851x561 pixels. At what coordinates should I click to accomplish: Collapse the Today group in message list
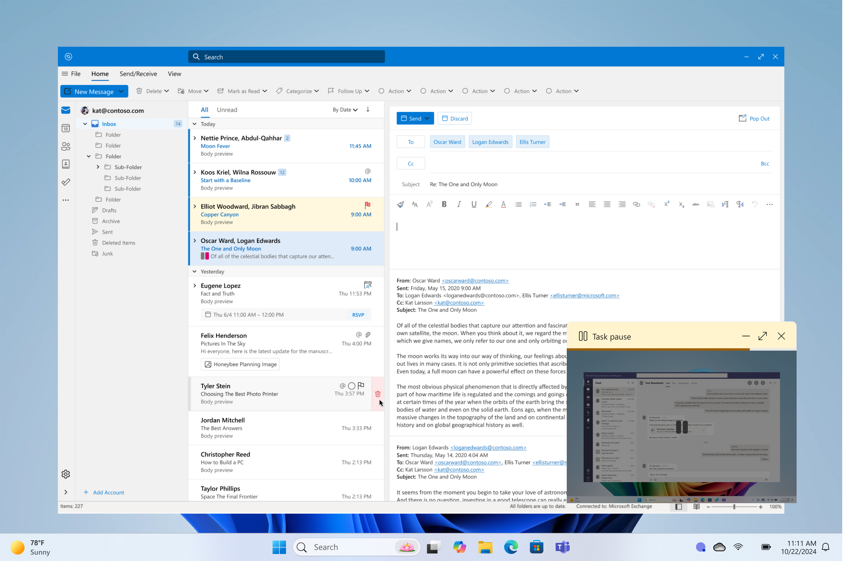tap(197, 125)
